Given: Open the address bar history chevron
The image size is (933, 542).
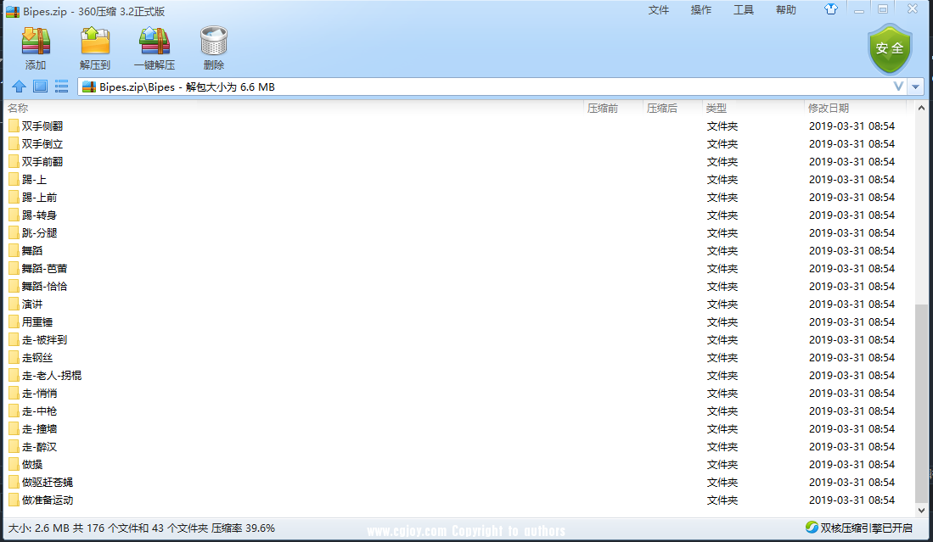Looking at the screenshot, I should click(898, 87).
